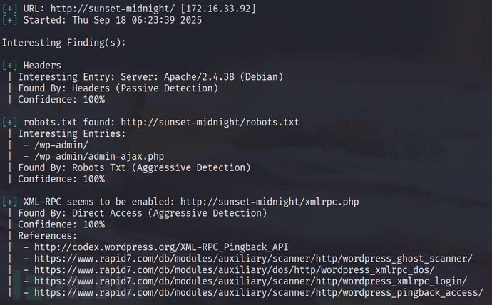492x305 pixels.
Task: Click the [+] marker beside Headers
Action: tap(10, 66)
